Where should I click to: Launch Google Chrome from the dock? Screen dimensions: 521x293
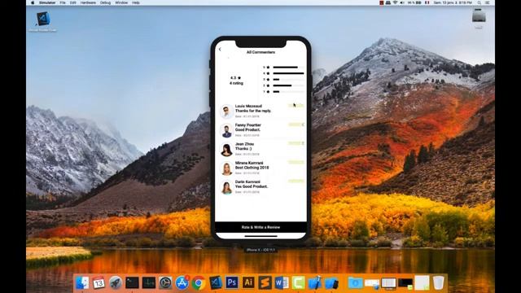coord(199,282)
